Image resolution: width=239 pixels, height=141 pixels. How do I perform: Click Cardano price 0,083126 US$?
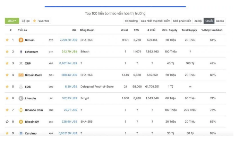(68, 133)
